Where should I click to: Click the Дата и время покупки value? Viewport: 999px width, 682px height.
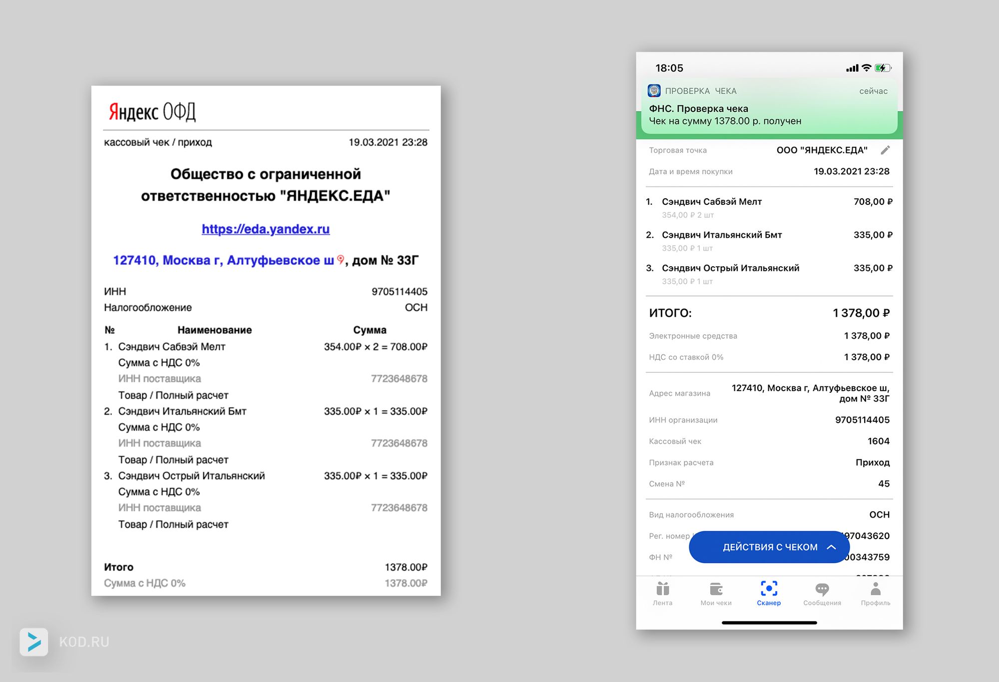(x=852, y=171)
